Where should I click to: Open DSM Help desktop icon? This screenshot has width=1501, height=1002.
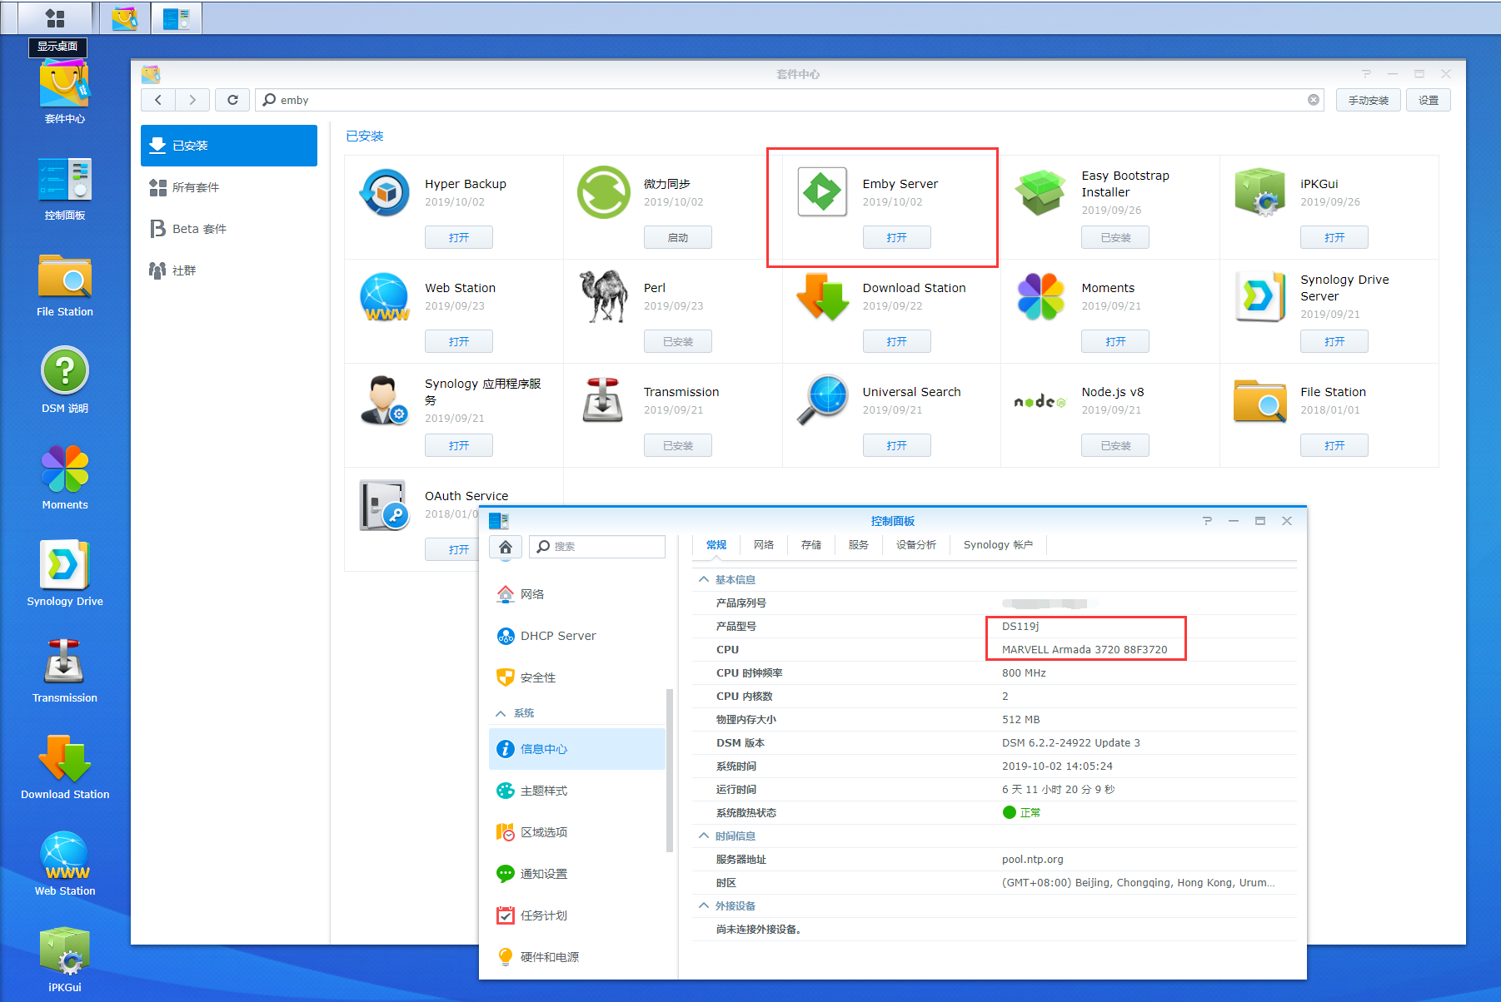click(x=64, y=380)
